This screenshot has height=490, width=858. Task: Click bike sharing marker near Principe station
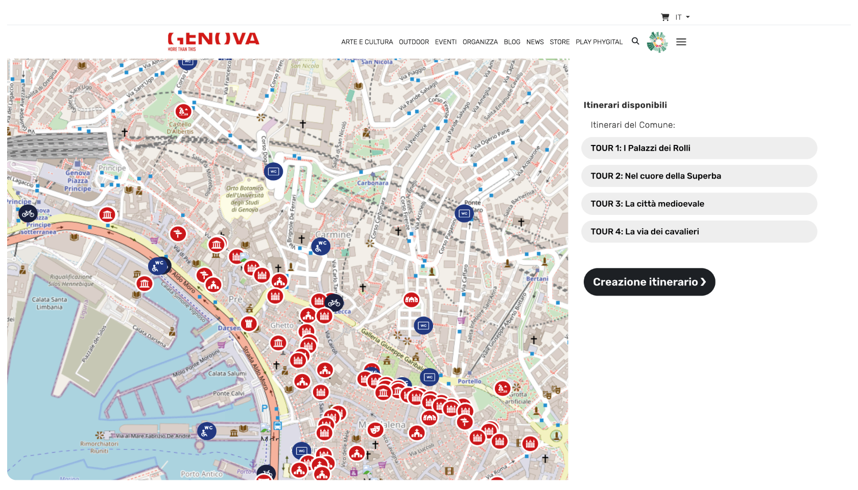coord(28,213)
